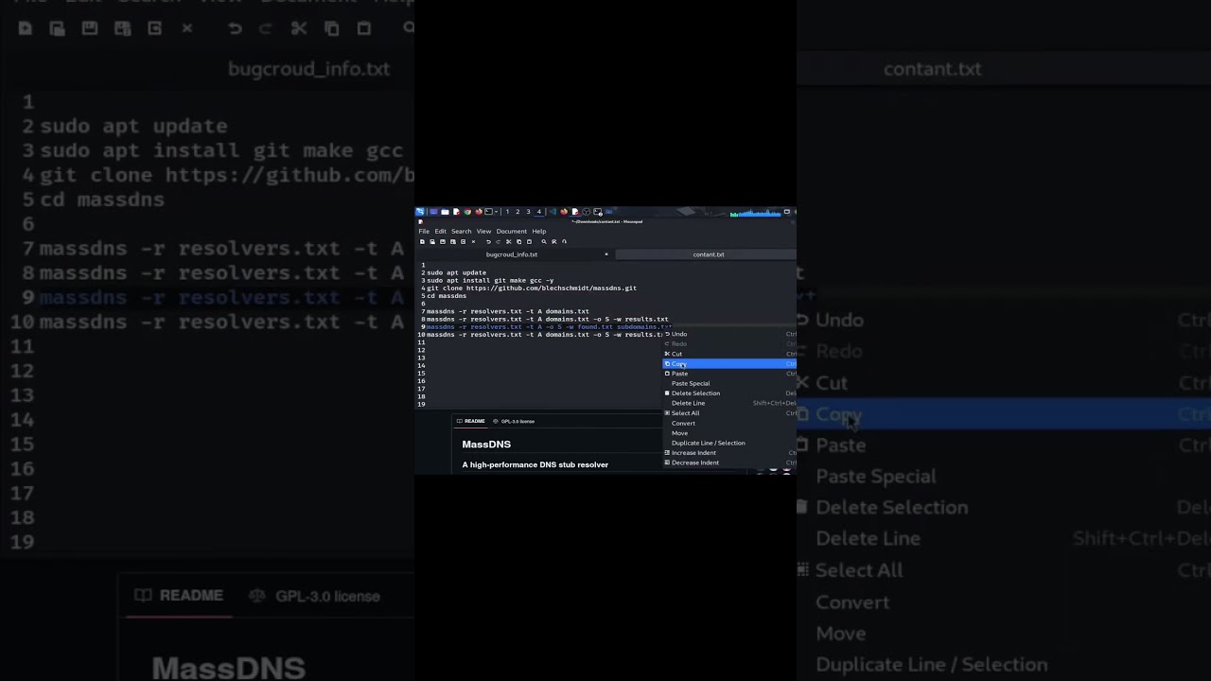Open the Search menu
This screenshot has height=681, width=1211.
pyautogui.click(x=462, y=232)
